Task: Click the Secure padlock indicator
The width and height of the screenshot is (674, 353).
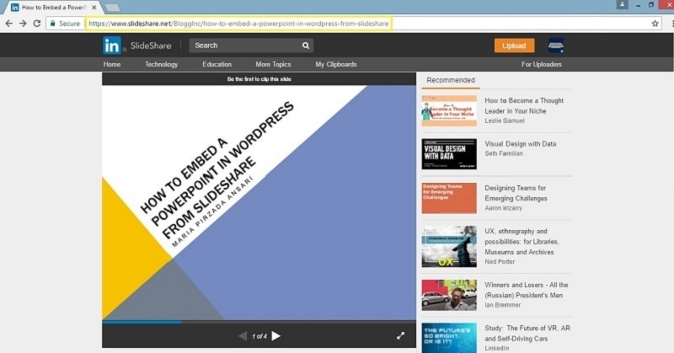Action: click(x=65, y=24)
